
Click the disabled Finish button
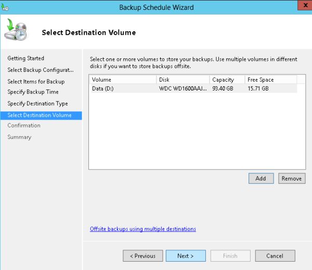click(x=230, y=256)
